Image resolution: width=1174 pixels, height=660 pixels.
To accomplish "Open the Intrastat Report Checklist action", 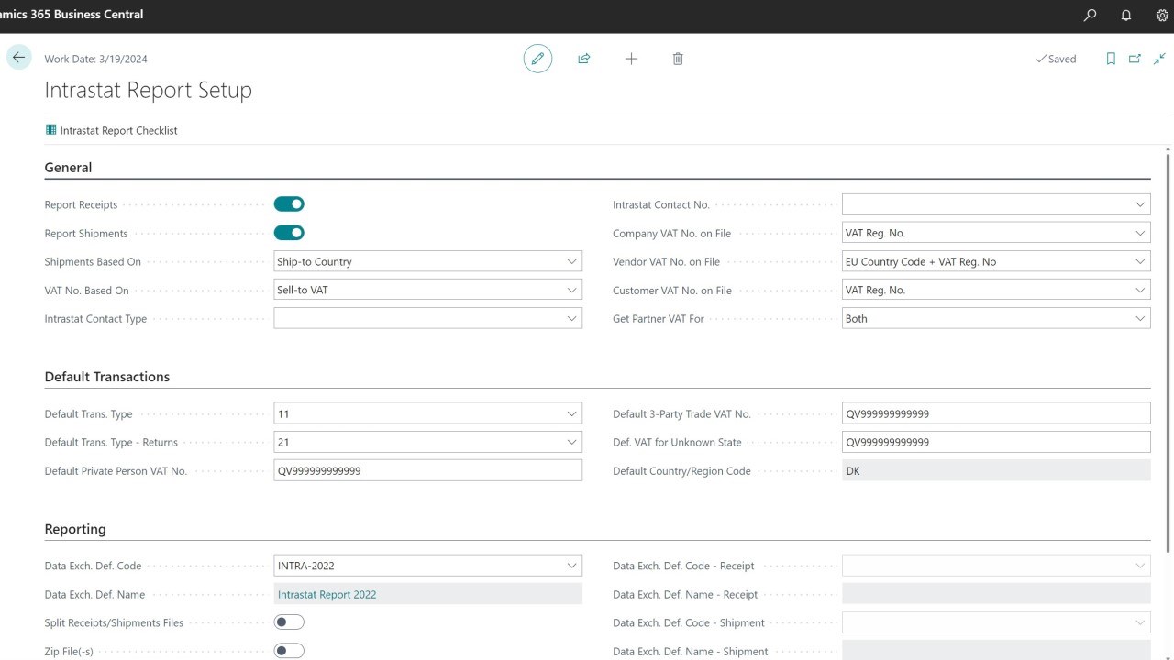I will tap(111, 130).
